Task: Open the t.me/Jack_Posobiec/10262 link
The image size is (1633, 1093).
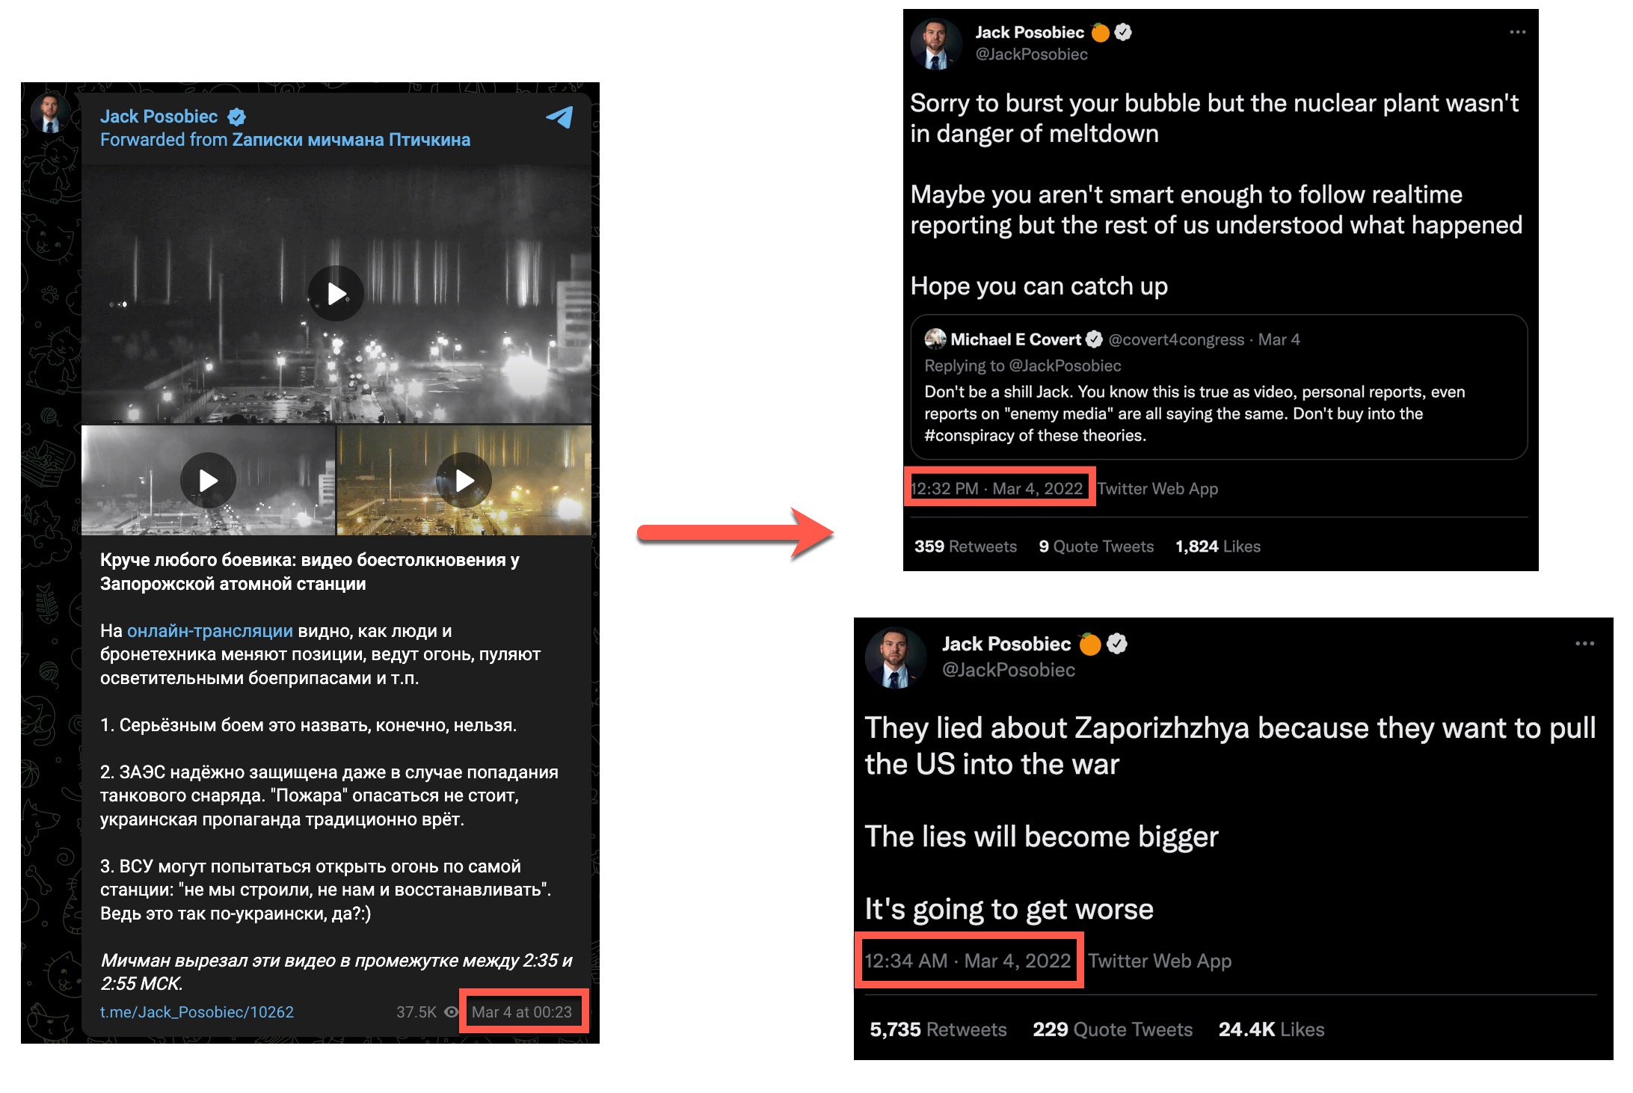Action: tap(196, 1012)
